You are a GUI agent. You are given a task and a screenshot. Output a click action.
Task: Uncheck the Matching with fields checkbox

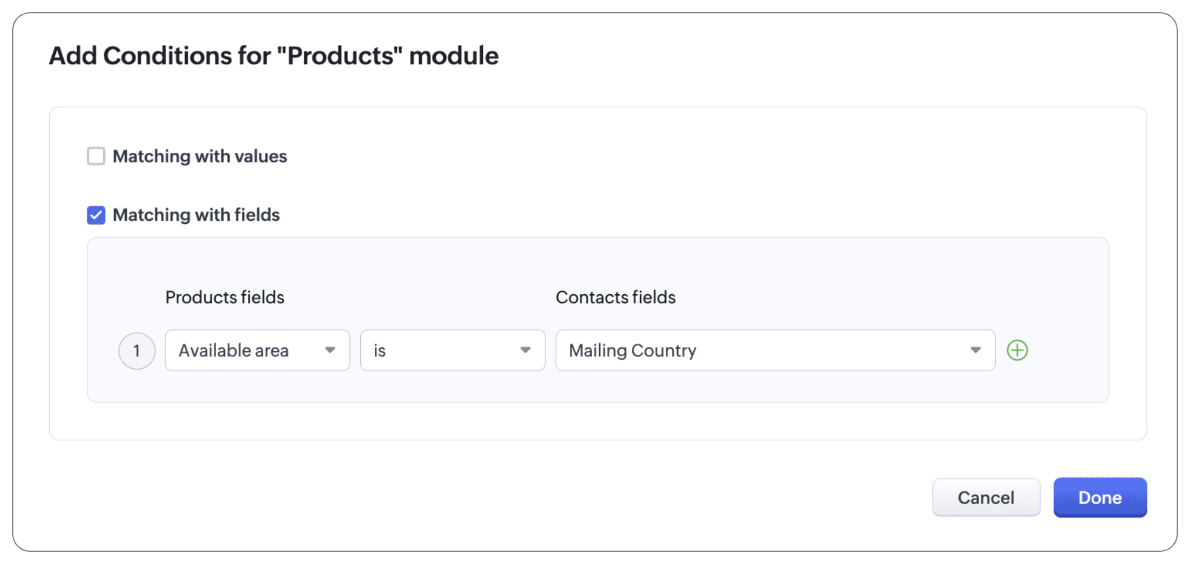pos(96,215)
